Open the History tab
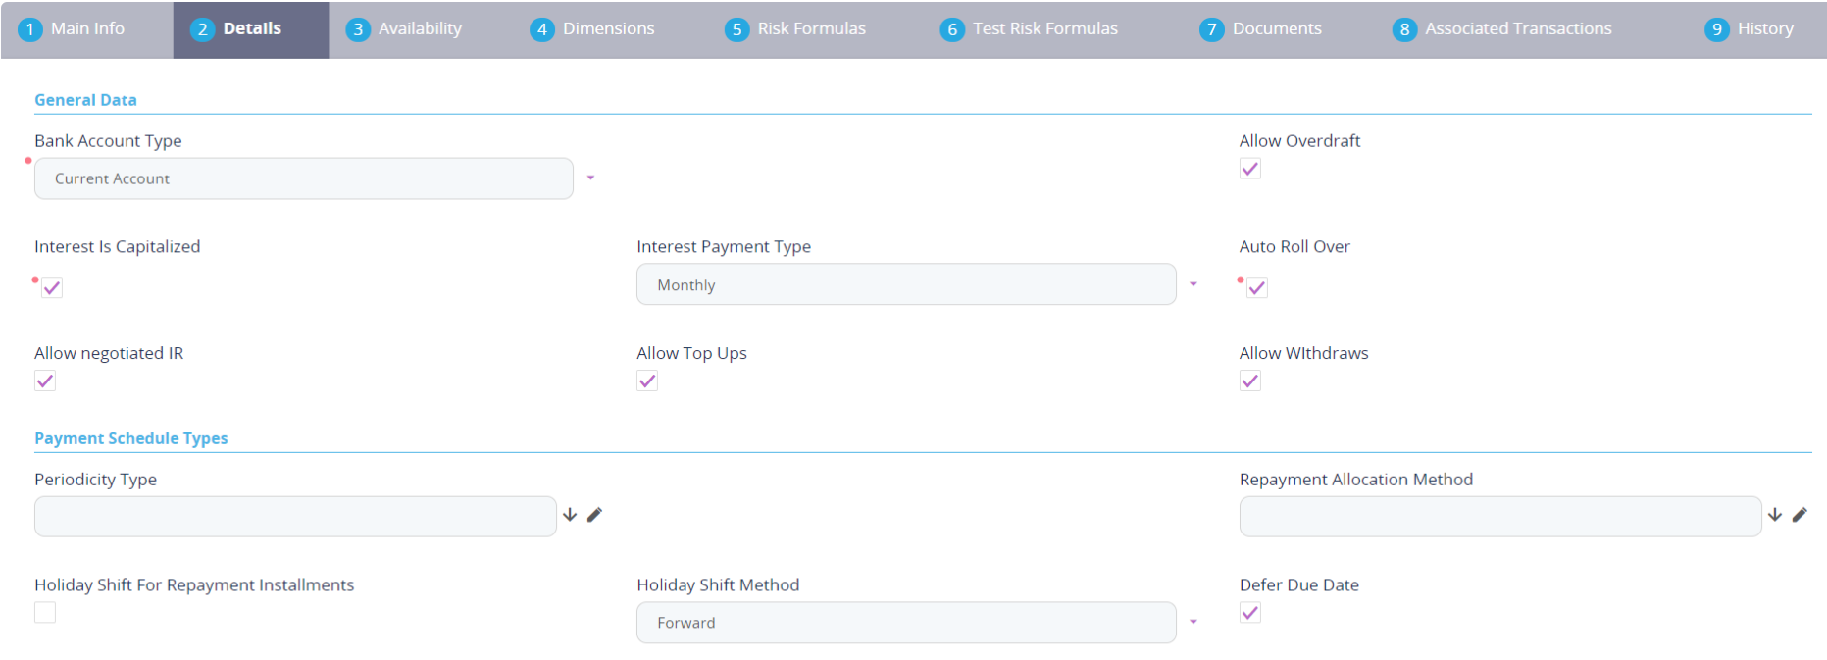This screenshot has width=1827, height=660. point(1750,29)
